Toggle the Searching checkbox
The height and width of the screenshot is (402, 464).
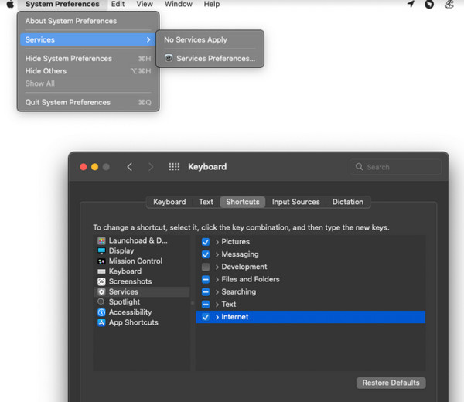coord(206,292)
